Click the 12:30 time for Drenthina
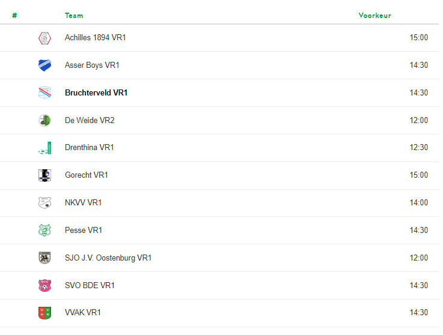This screenshot has height=335, width=443. tap(419, 147)
